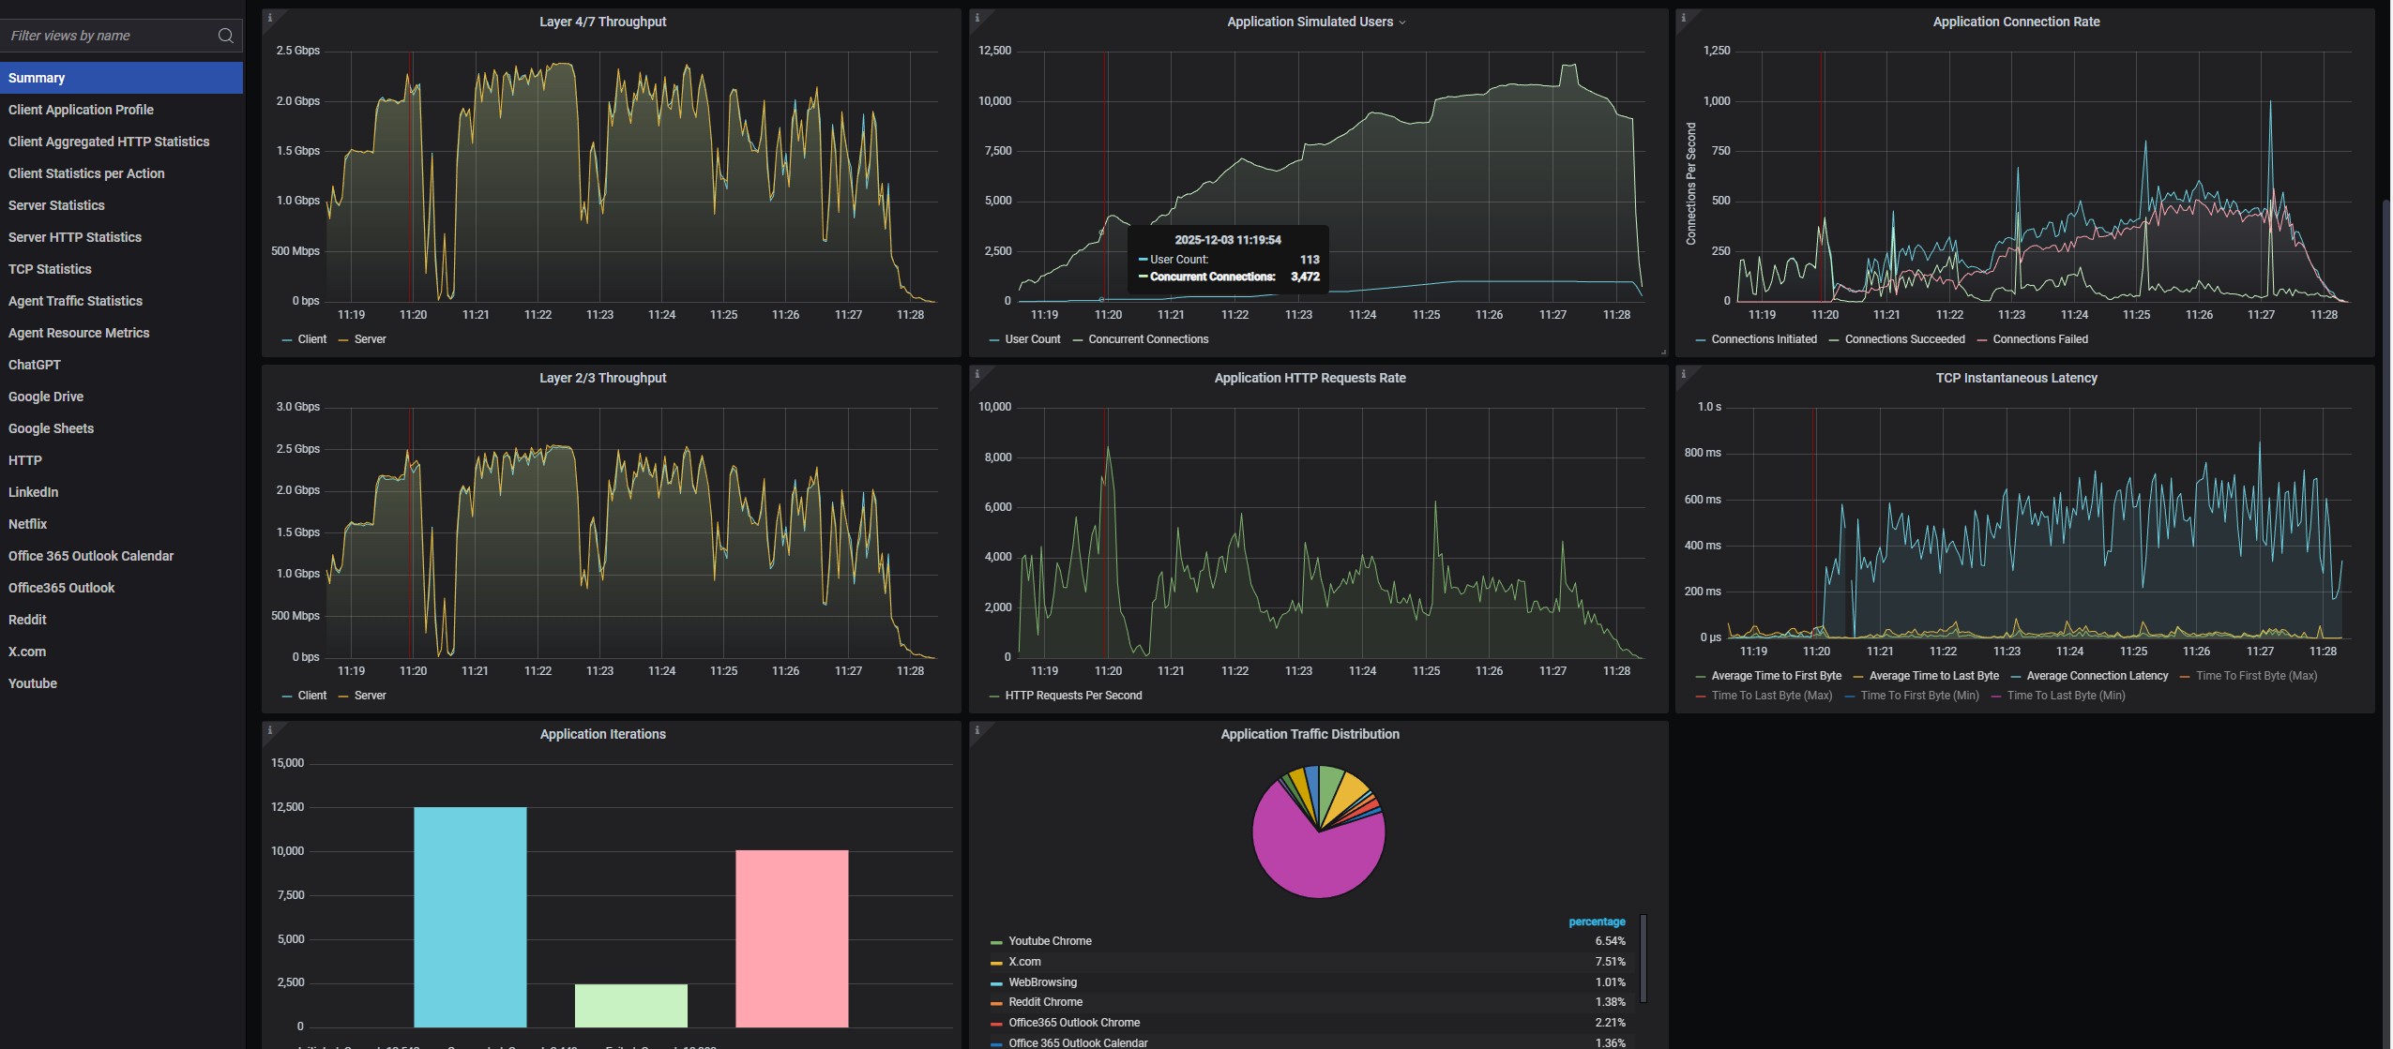Click the info icon on Application Iterations panel

(269, 730)
